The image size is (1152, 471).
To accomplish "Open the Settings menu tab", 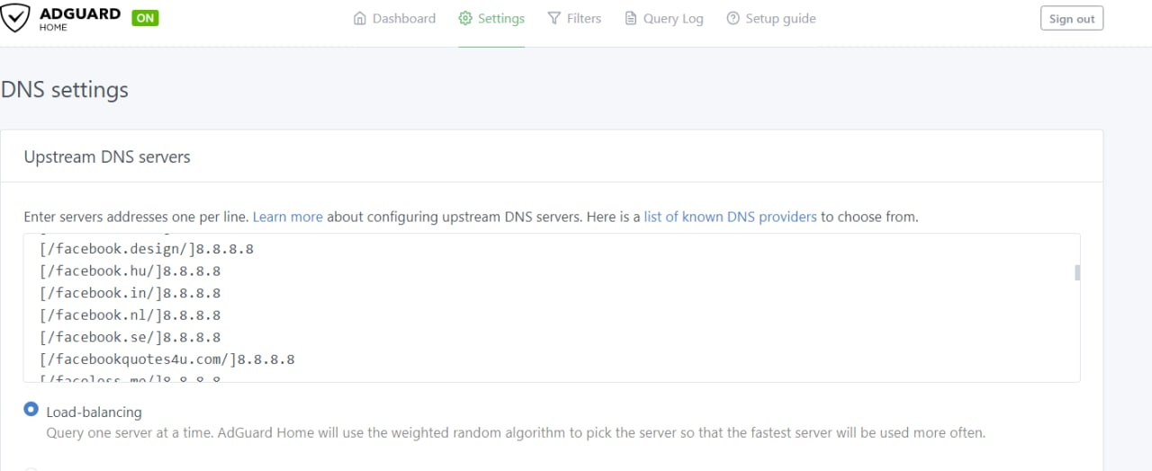I will pyautogui.click(x=491, y=18).
